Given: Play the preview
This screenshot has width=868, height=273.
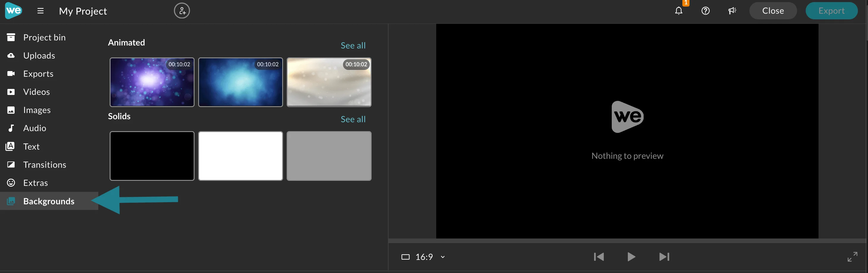Looking at the screenshot, I should [x=631, y=257].
